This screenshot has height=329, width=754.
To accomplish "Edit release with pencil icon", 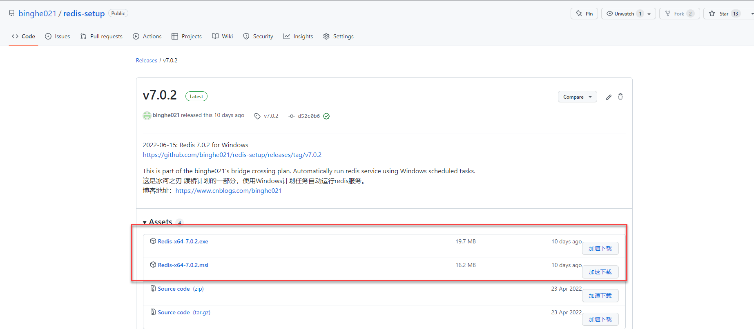I will 609,97.
